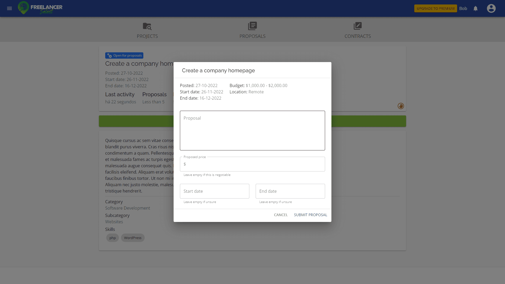Click the gears icon in Open for proposals badge
The image size is (505, 284).
pyautogui.click(x=109, y=55)
